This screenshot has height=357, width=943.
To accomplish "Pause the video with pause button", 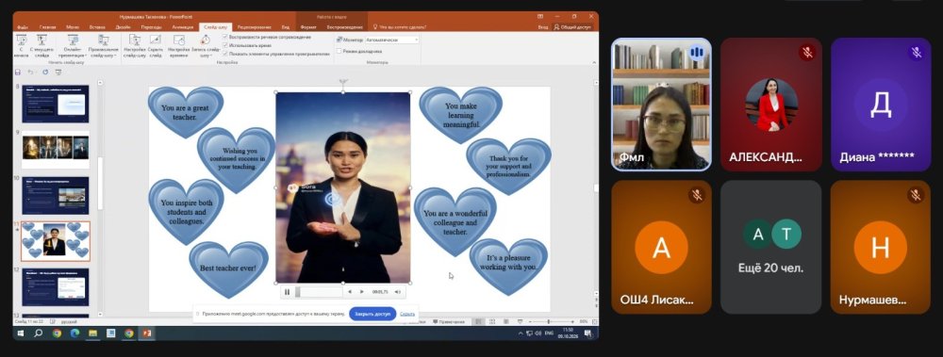I will [287, 292].
